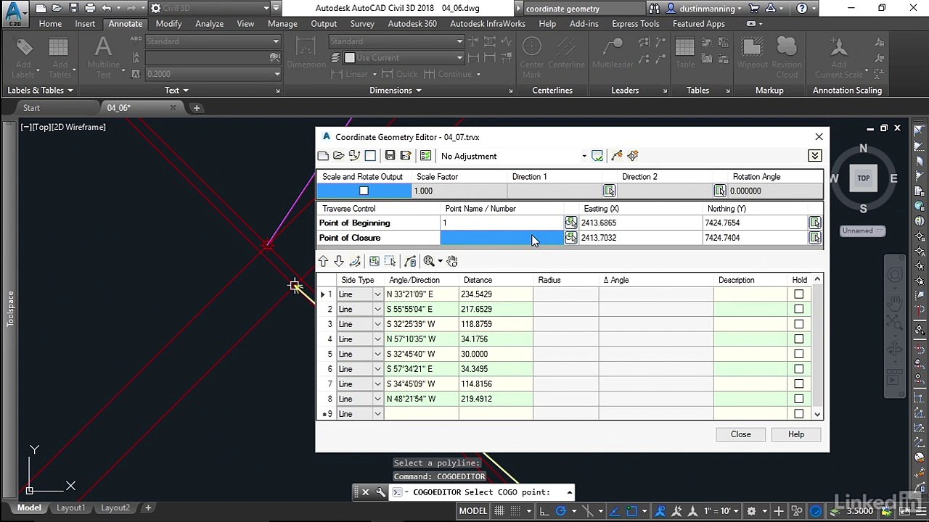
Task: Click Save traverse disk icon
Action: [390, 156]
